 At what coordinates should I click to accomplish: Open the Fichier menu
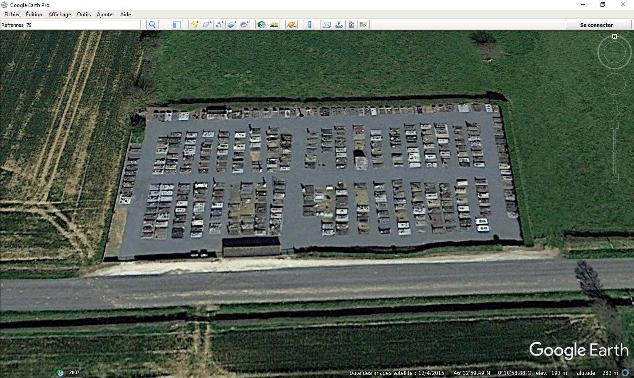click(x=12, y=15)
